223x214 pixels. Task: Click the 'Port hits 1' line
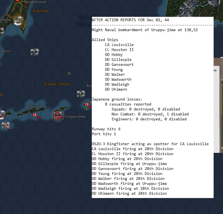(104, 134)
